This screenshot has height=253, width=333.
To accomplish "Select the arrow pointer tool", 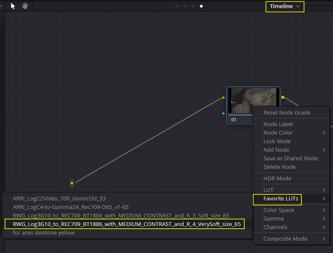I will pos(13,6).
